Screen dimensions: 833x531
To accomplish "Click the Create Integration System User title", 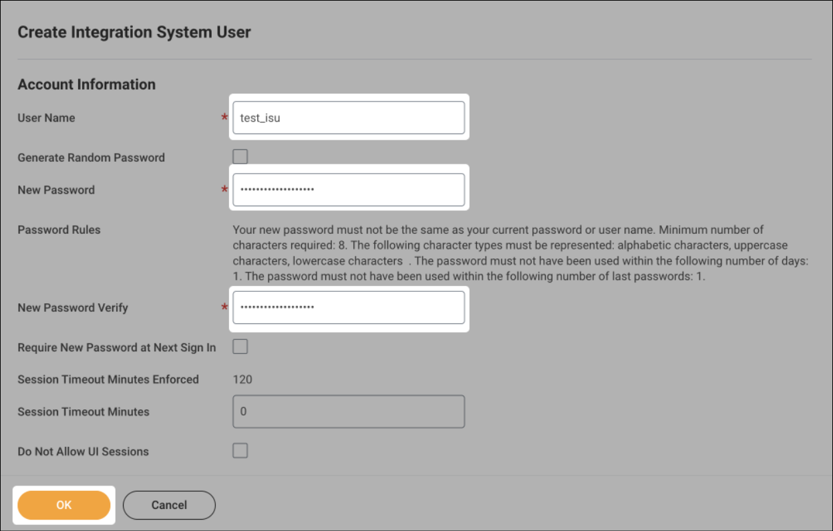I will pos(134,32).
